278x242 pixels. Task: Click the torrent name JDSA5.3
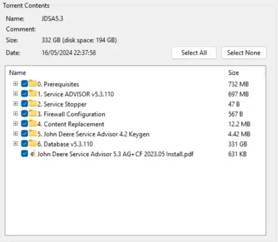[x=52, y=19]
